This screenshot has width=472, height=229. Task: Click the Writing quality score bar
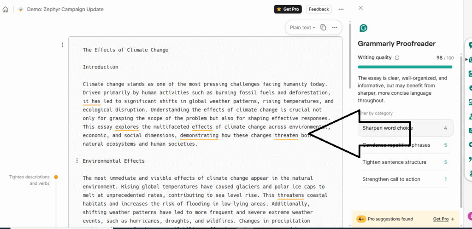(x=405, y=67)
